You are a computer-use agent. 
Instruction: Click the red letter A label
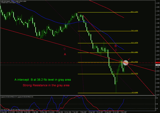coord(65,54)
